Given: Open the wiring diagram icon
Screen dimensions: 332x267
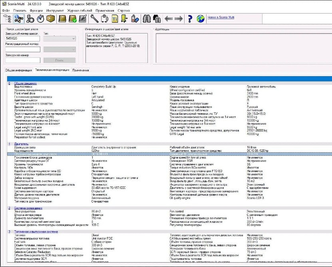Looking at the screenshot, I should pyautogui.click(x=105, y=19).
